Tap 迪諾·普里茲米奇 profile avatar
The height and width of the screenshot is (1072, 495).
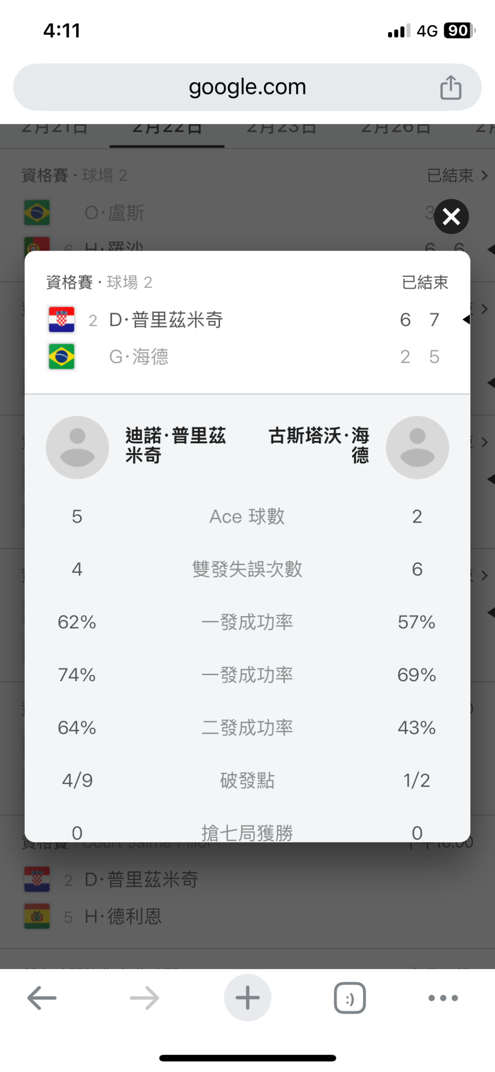tap(77, 447)
